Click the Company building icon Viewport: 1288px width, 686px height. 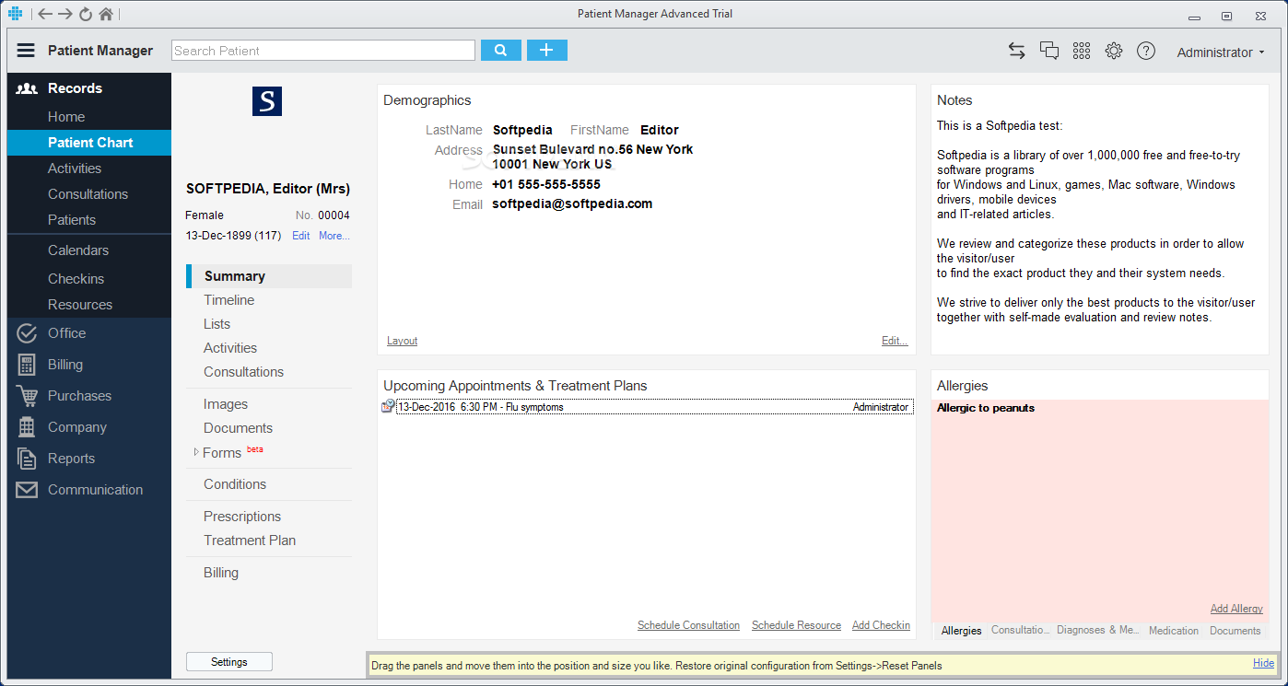pyautogui.click(x=27, y=427)
